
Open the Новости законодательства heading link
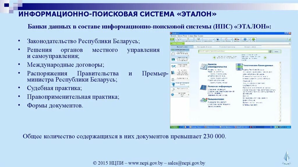click(x=217, y=66)
